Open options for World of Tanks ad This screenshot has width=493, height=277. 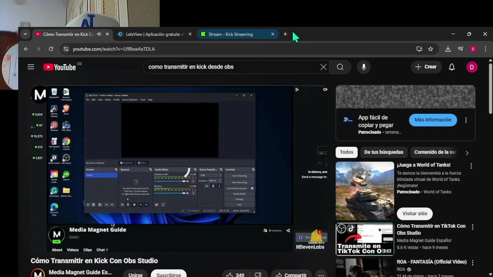[471, 166]
